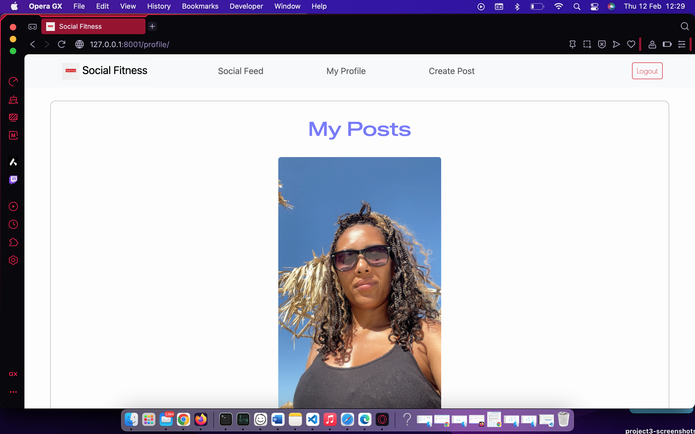
Task: Bookmark this page with the heart icon
Action: [x=630, y=44]
